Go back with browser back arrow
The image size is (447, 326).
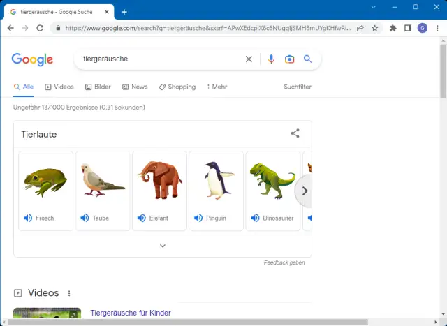pos(10,28)
